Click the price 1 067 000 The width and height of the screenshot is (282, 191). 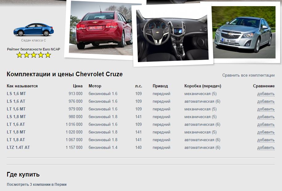74,140
